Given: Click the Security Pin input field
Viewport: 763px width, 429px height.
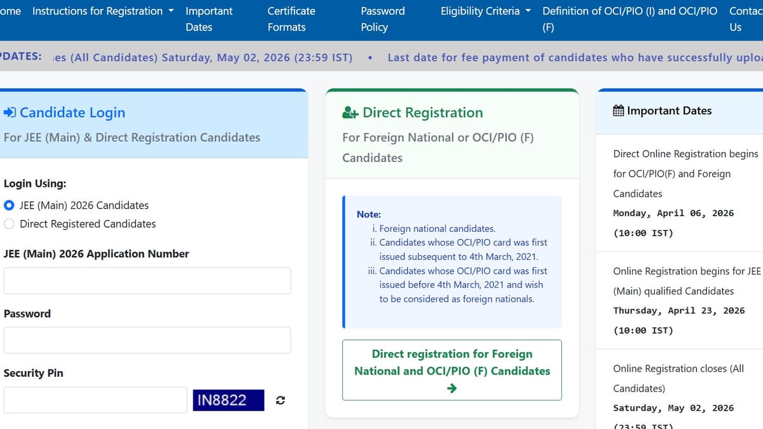Looking at the screenshot, I should [x=95, y=400].
